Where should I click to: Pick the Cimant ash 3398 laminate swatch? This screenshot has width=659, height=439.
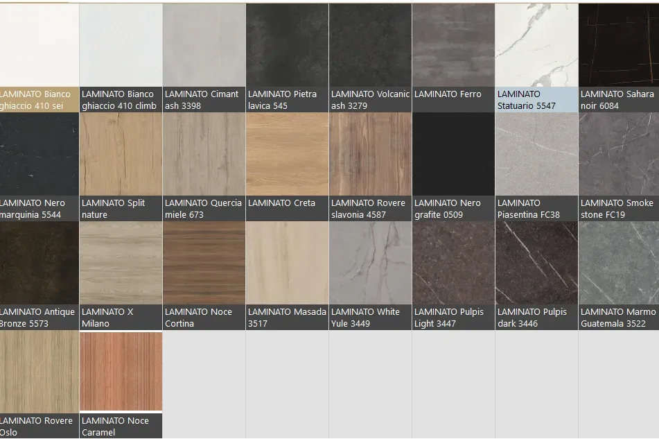pyautogui.click(x=204, y=45)
